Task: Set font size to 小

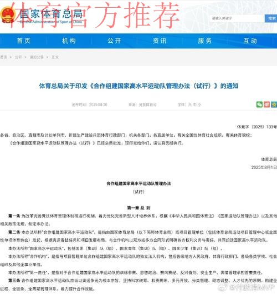Action: click(x=199, y=104)
